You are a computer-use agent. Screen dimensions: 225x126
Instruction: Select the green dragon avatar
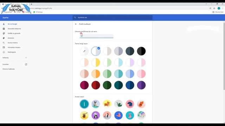pyautogui.click(x=118, y=104)
